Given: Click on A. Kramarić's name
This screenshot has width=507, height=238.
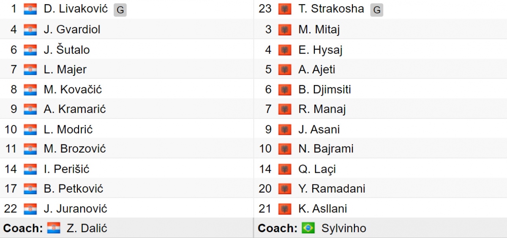Looking at the screenshot, I should (x=74, y=110).
